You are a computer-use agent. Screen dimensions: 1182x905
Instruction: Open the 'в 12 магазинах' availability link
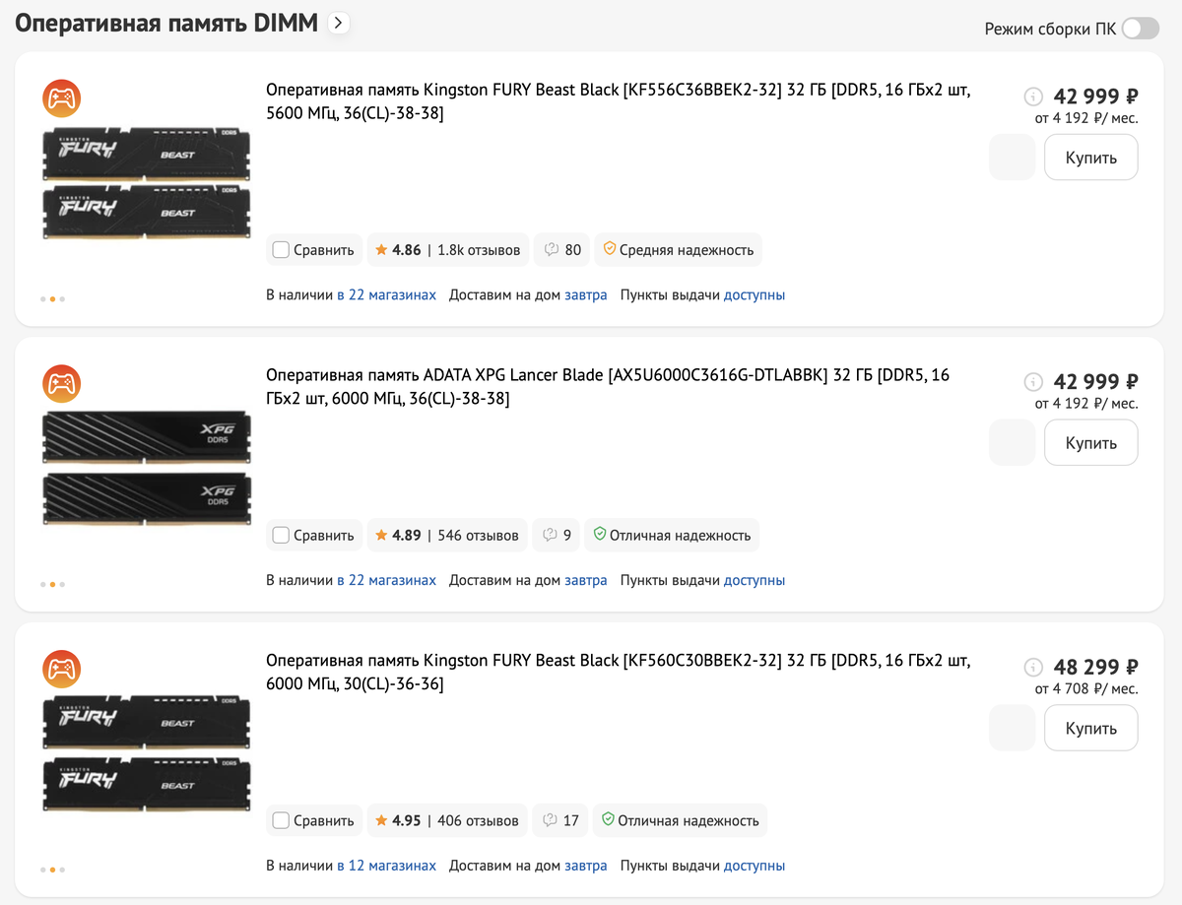pyautogui.click(x=386, y=866)
